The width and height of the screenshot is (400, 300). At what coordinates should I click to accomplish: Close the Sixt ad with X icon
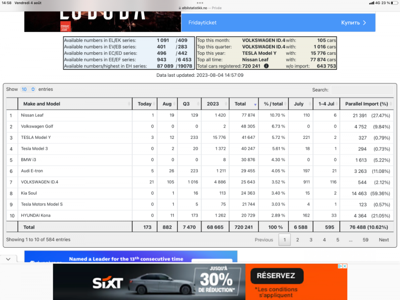point(345,266)
